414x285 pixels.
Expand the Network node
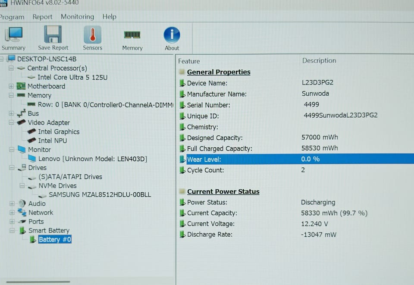pyautogui.click(x=12, y=213)
